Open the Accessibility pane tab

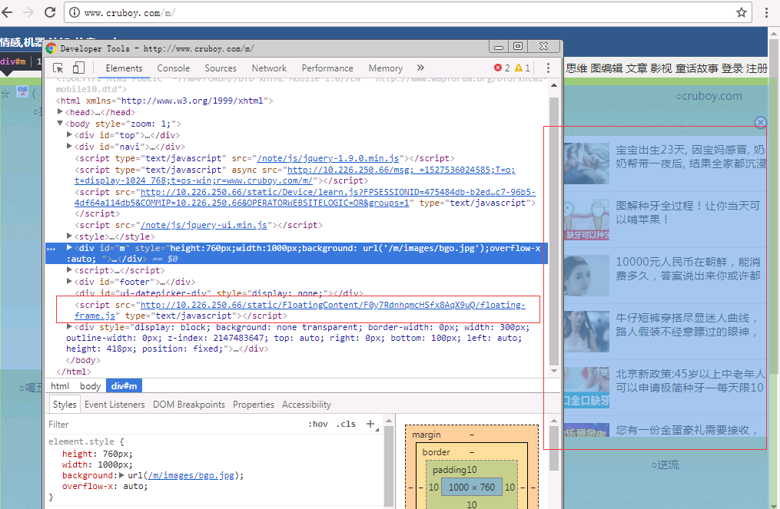point(307,405)
